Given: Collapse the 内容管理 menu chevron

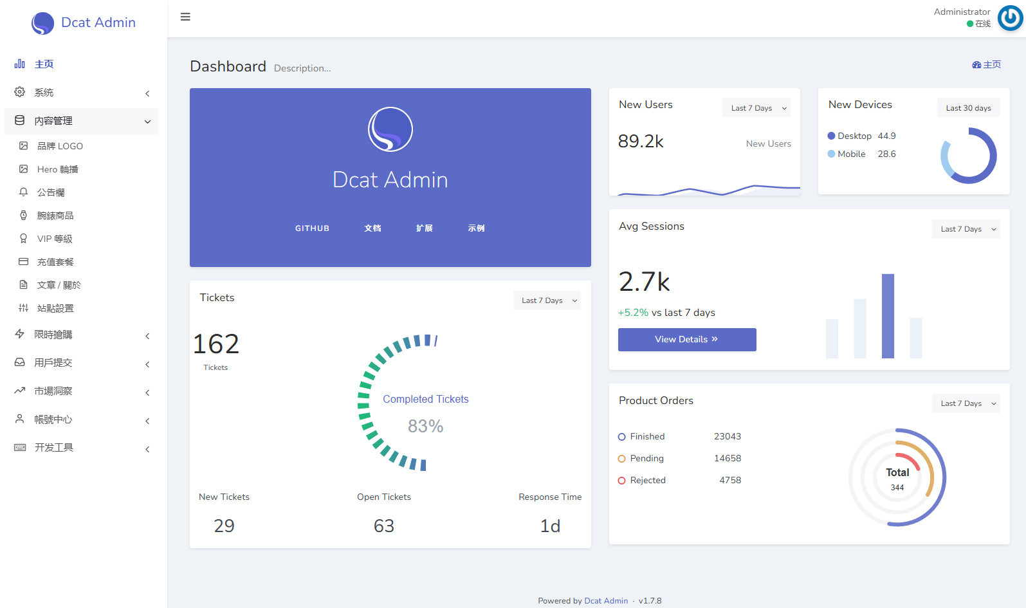Looking at the screenshot, I should pyautogui.click(x=147, y=122).
